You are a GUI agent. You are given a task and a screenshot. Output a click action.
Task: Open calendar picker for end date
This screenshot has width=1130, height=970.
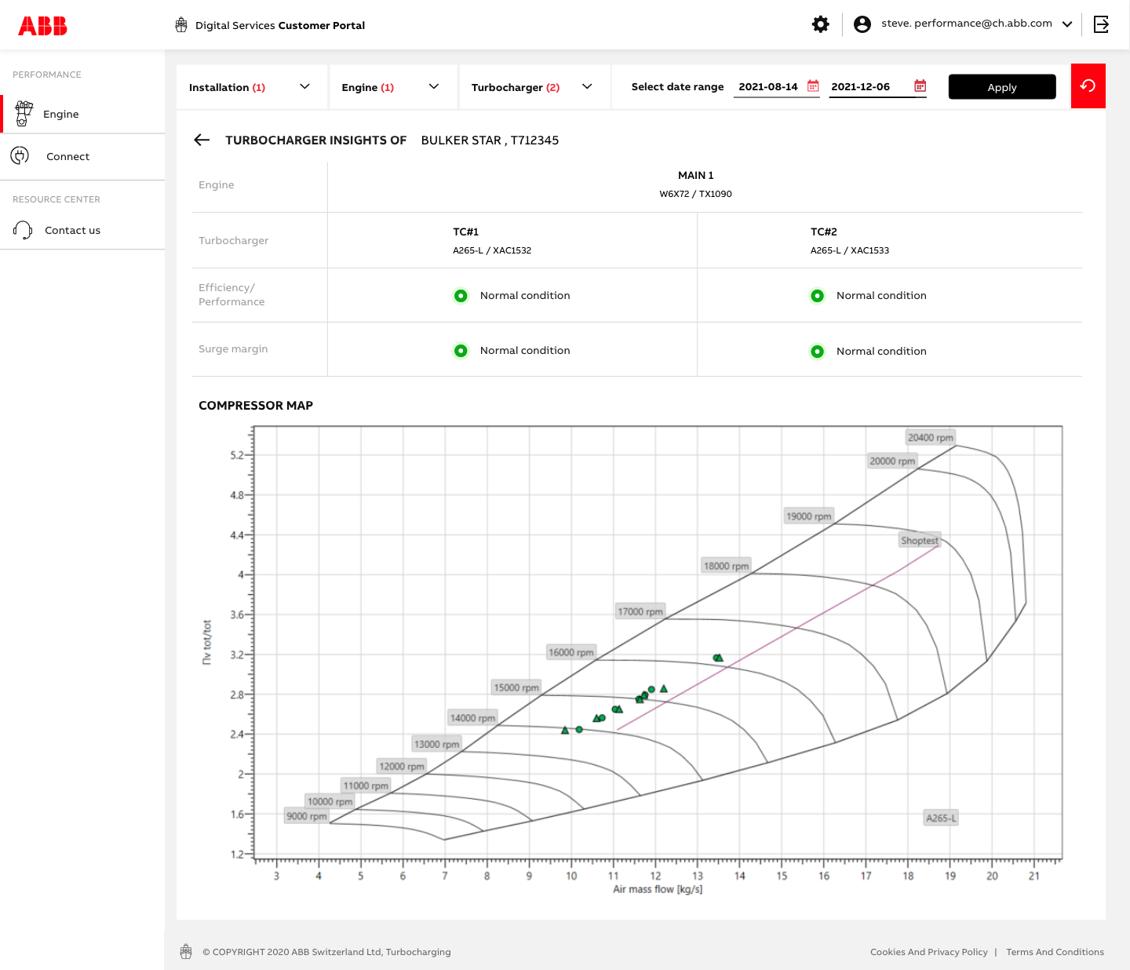[x=920, y=86]
